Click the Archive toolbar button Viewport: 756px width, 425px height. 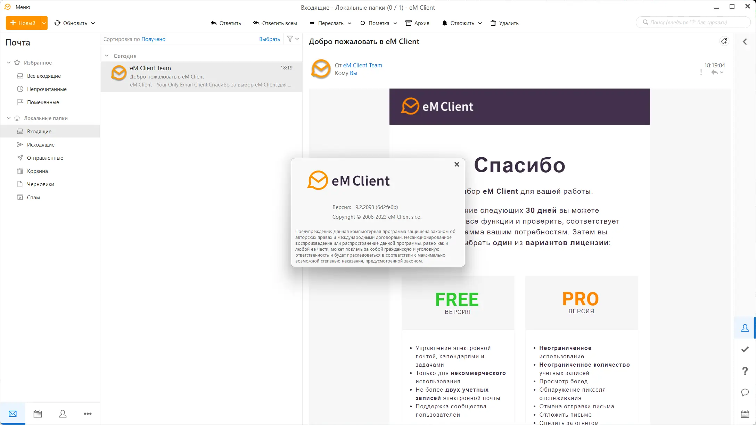coord(418,23)
